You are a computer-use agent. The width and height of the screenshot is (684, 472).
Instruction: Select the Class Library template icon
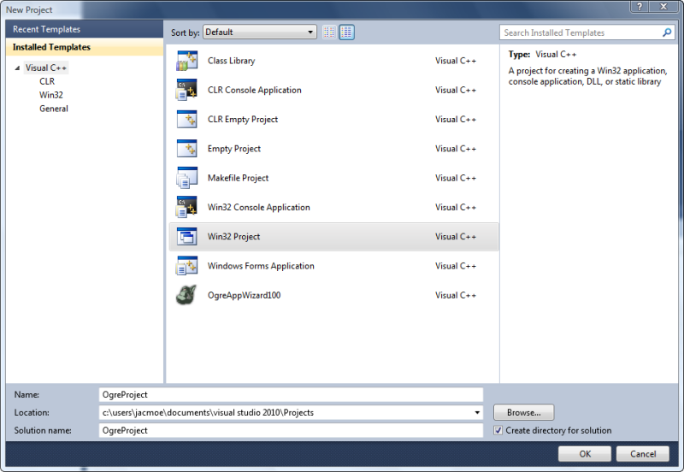(186, 61)
